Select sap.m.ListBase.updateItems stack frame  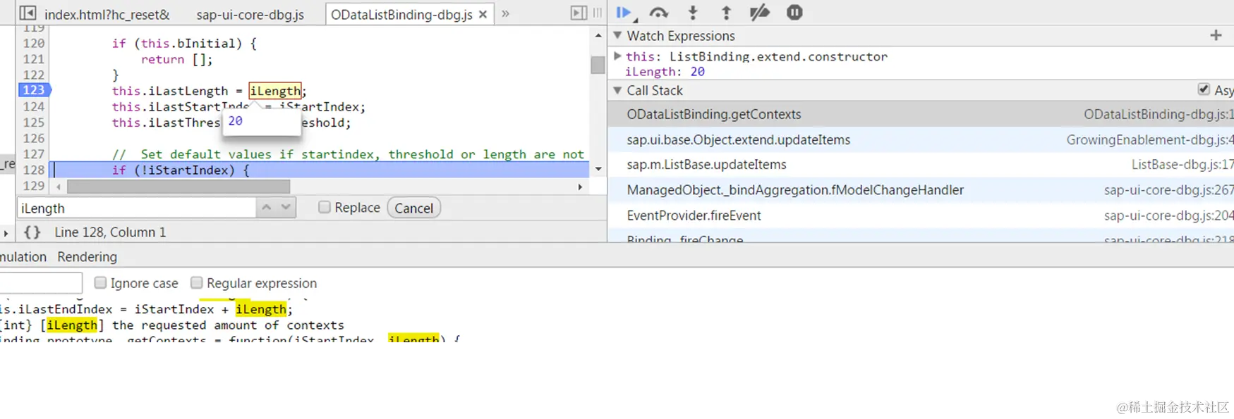921,165
